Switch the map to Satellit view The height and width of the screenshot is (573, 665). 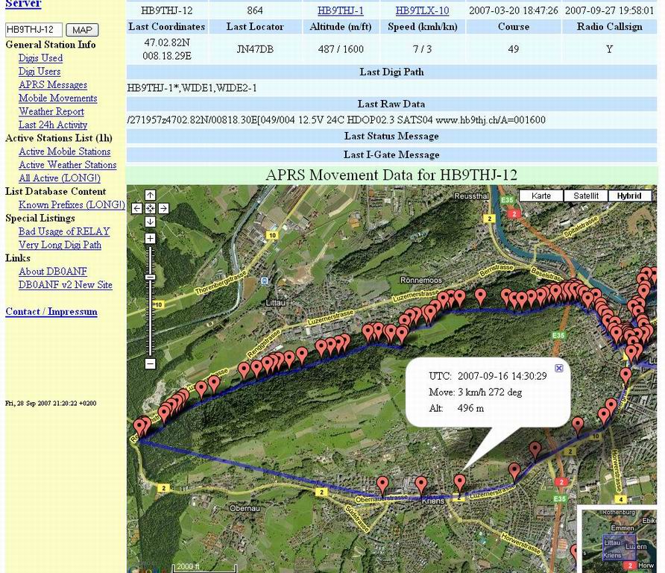pos(586,195)
